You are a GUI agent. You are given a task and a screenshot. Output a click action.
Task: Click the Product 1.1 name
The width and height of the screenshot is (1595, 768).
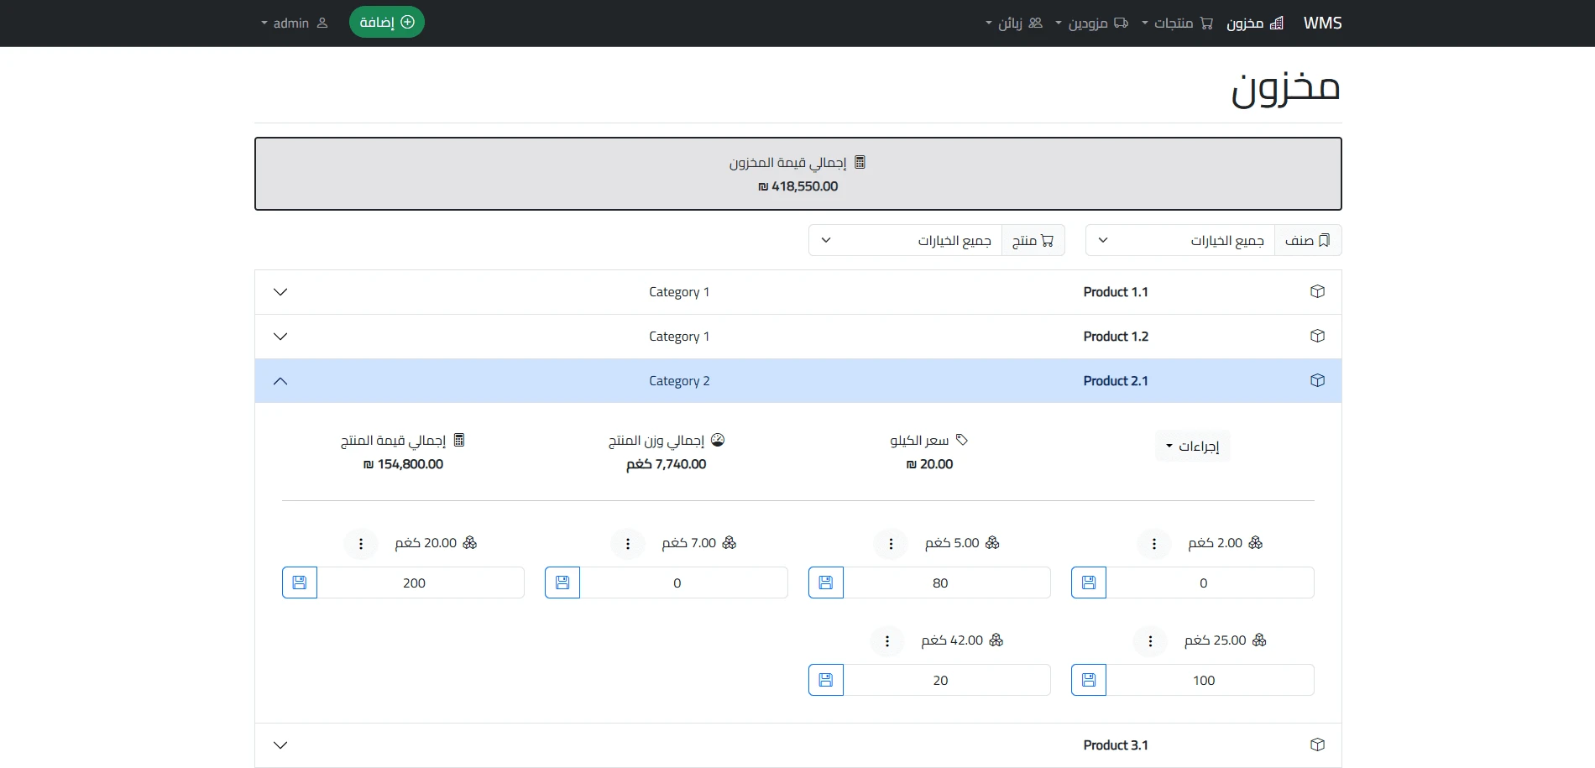coord(1116,292)
